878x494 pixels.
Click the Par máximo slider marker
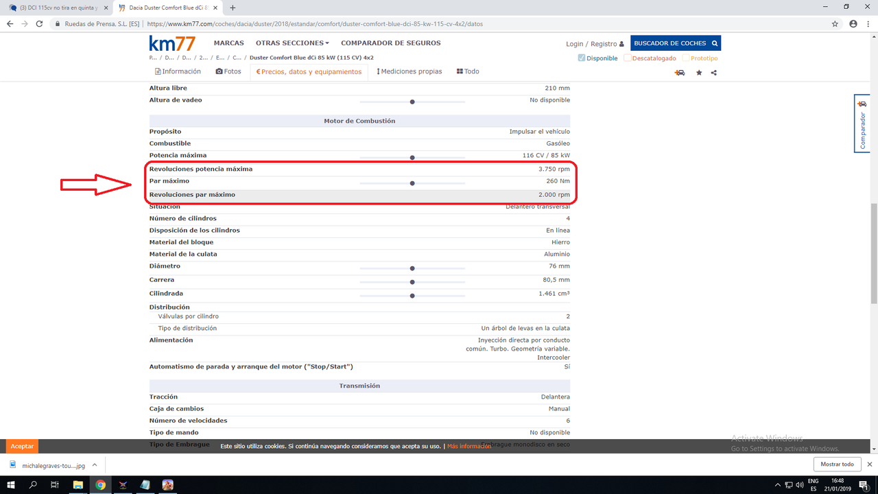pos(412,183)
